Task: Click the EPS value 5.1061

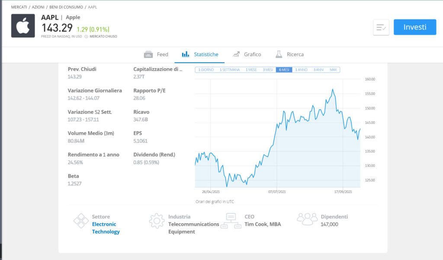Action: tap(141, 141)
